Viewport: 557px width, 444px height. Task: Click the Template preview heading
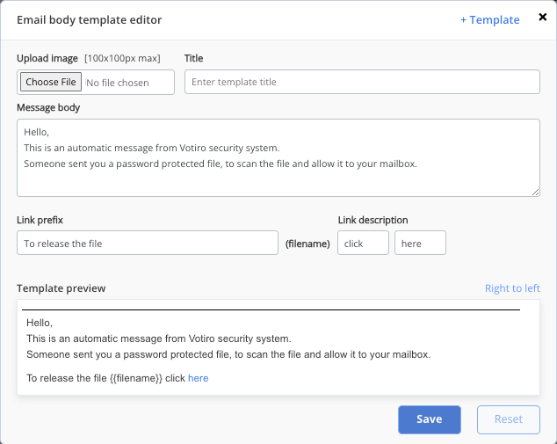pyautogui.click(x=61, y=288)
